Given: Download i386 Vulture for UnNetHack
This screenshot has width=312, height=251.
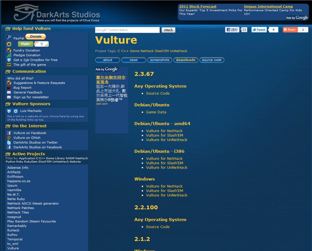Looking at the screenshot, I should point(167,167).
